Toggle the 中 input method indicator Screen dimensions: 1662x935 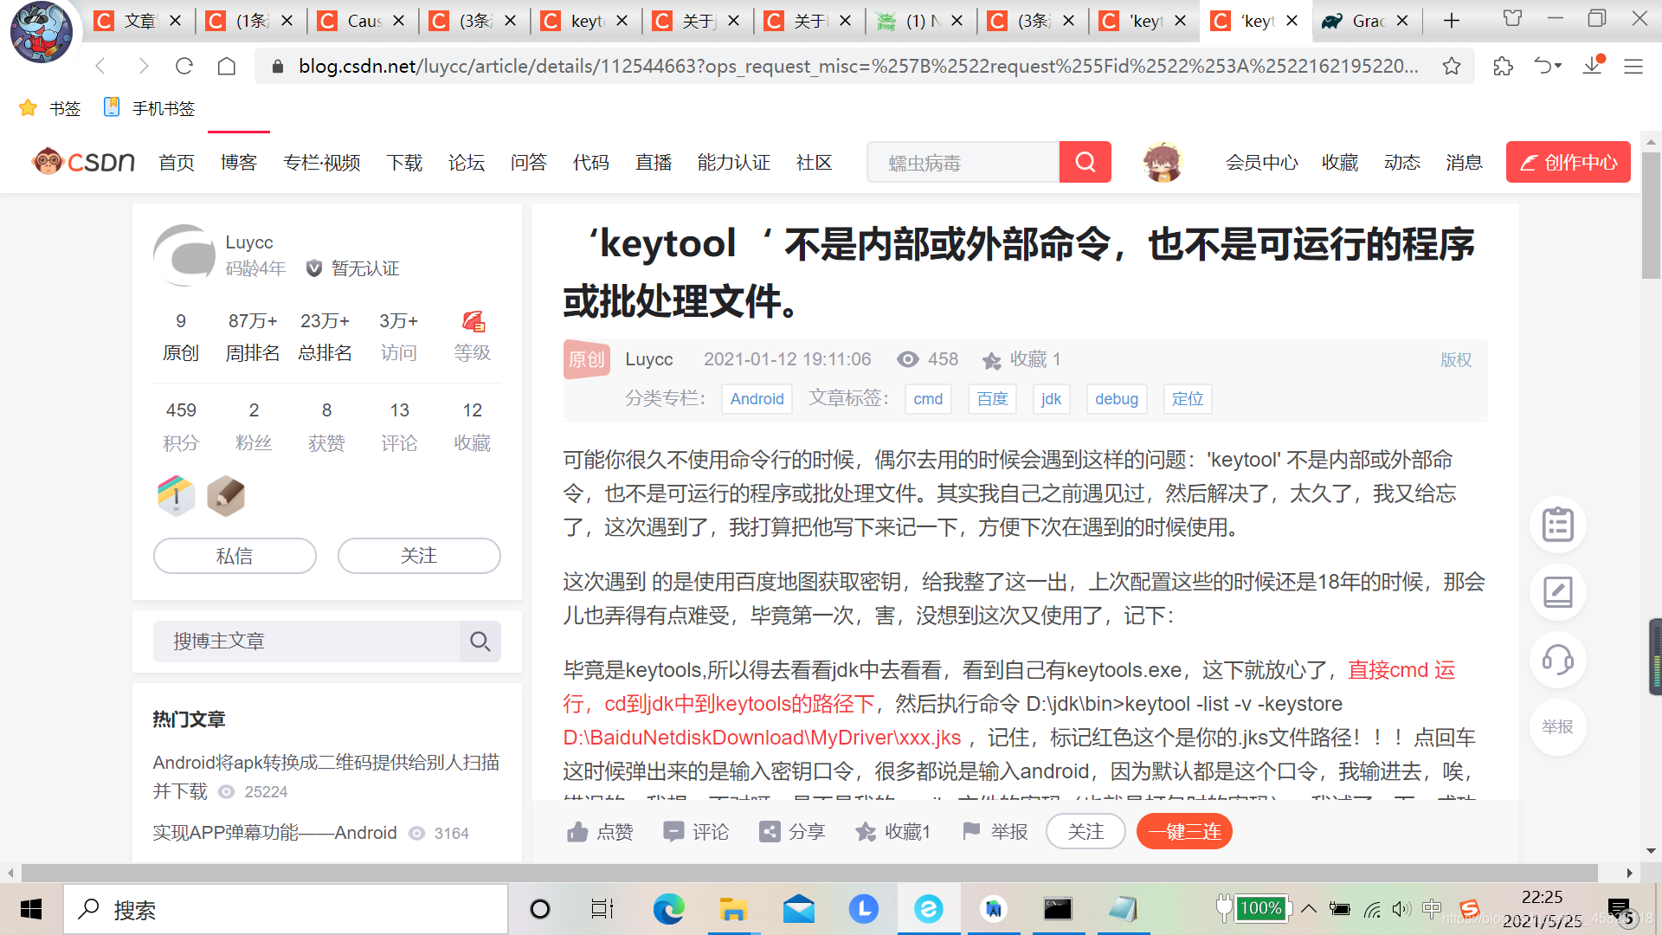tap(1432, 909)
